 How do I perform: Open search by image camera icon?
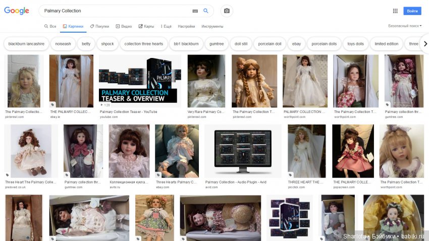(x=227, y=11)
